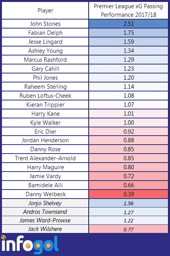
Task: Select the Fabian Delph row name
Action: click(45, 33)
